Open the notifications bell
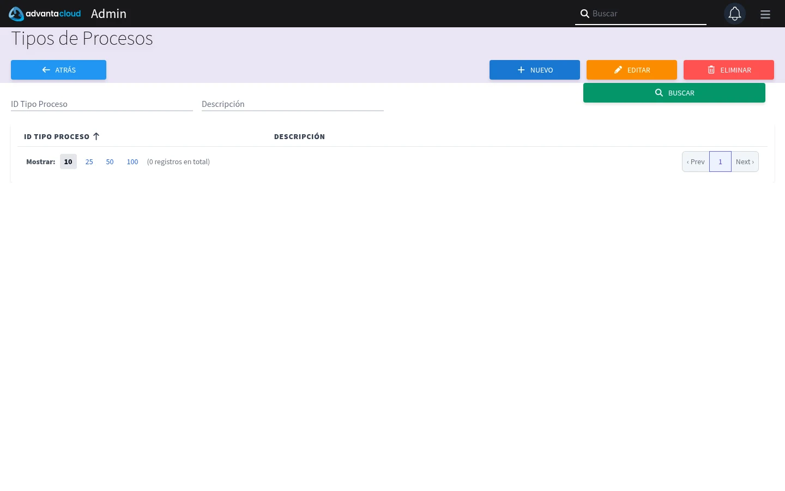 (x=735, y=14)
